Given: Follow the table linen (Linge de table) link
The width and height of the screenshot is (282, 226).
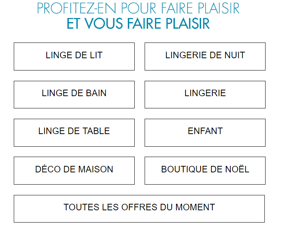Looking at the screenshot, I should click(x=74, y=132).
